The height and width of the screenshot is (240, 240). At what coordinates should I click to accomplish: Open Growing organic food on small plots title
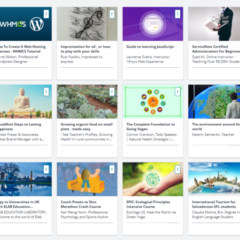(87, 127)
